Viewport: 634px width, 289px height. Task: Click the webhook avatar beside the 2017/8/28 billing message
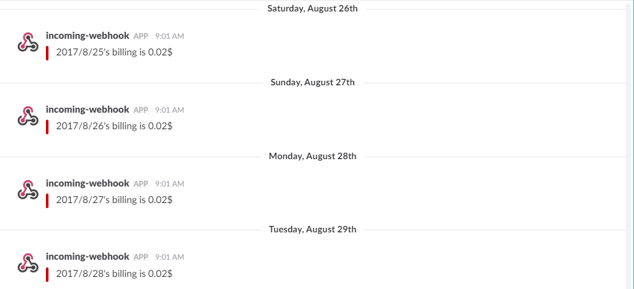pyautogui.click(x=27, y=264)
